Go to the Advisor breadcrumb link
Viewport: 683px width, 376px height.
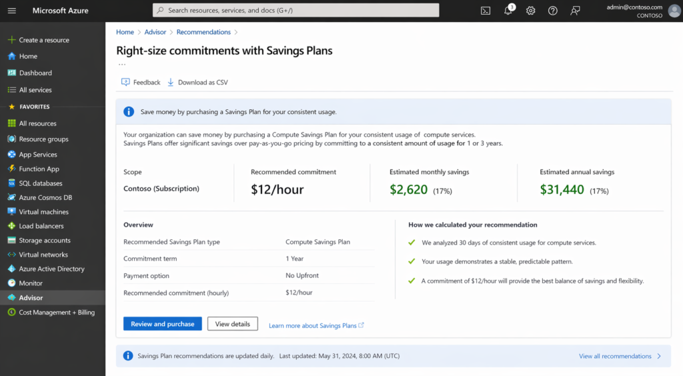pyautogui.click(x=155, y=32)
